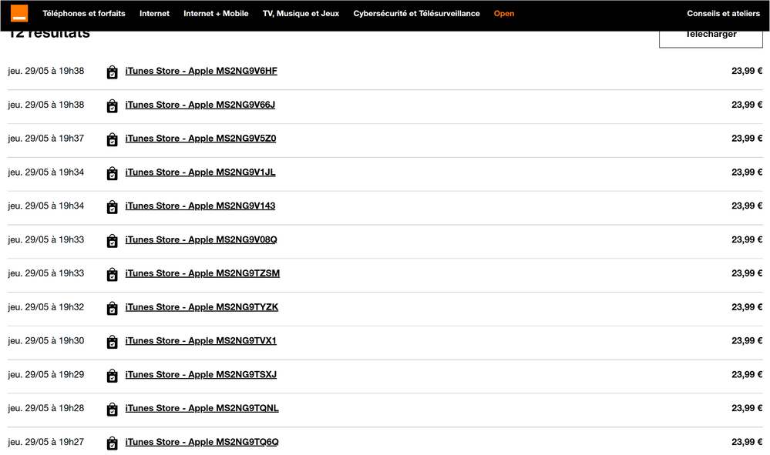Click date 'jeu. 29/05 à 19h29'

(46, 375)
